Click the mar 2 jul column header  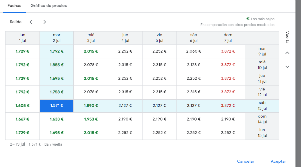tap(57, 38)
